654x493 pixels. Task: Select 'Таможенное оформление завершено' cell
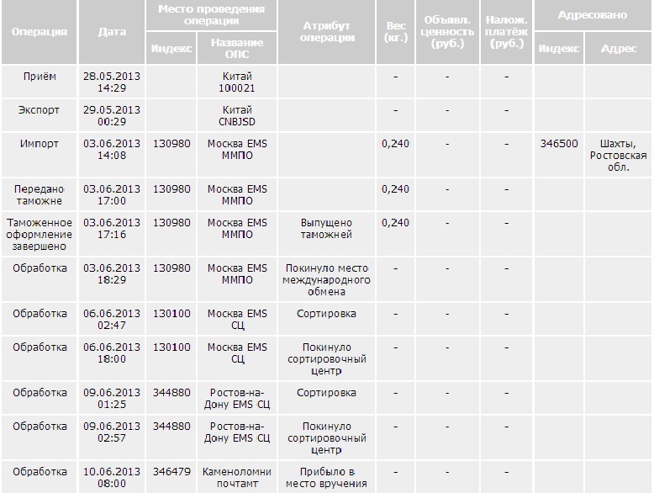coord(40,234)
